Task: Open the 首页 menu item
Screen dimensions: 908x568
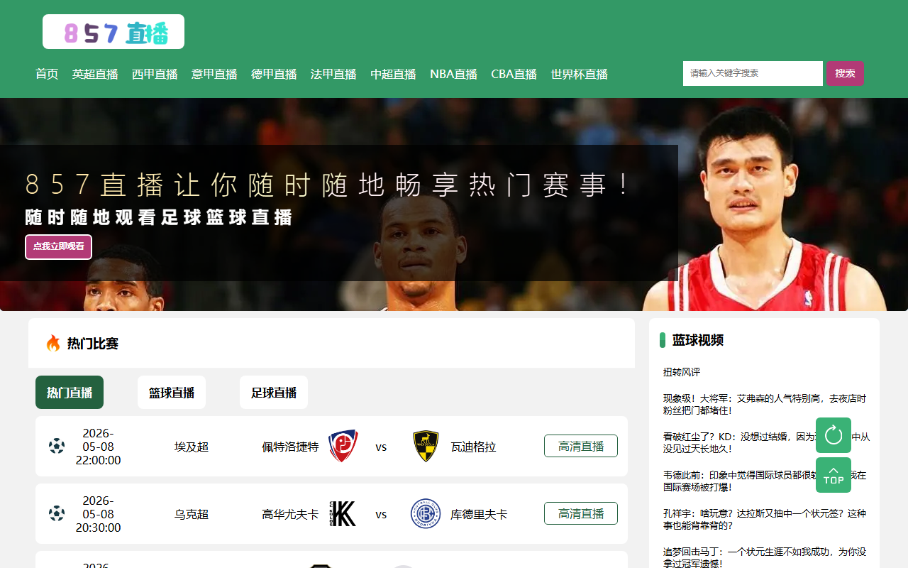Action: click(47, 74)
